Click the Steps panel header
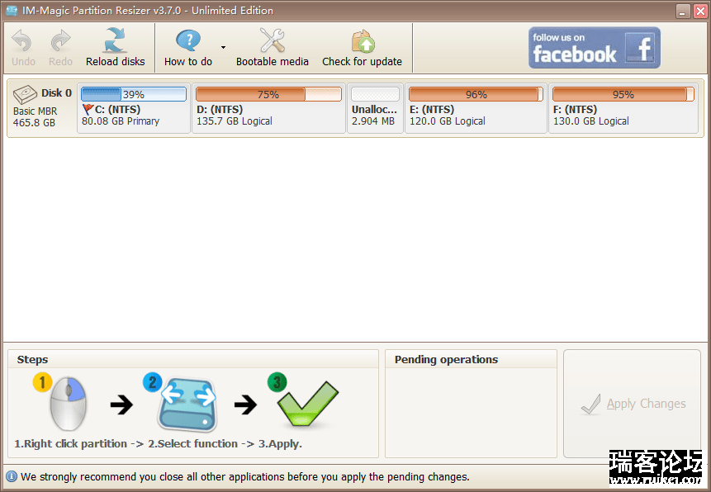The image size is (711, 492). 32,360
